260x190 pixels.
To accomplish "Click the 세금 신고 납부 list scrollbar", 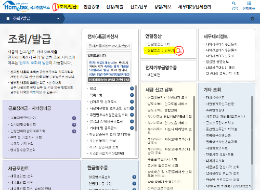I will coord(194,123).
